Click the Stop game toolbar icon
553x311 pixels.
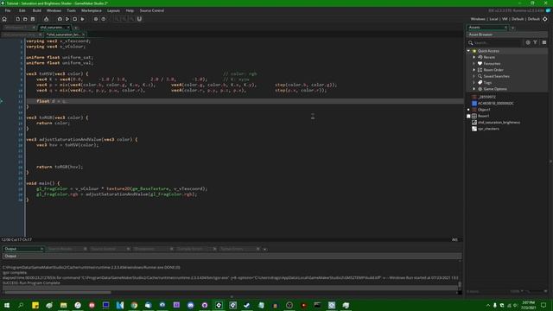(75, 19)
